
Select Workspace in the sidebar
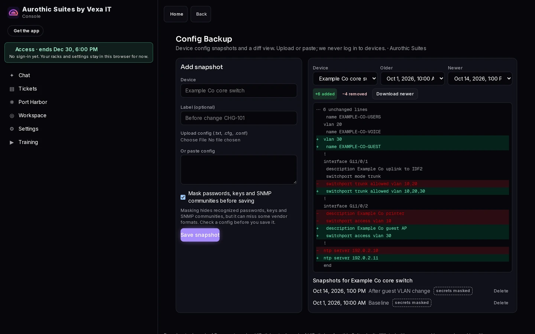[x=79, y=115]
